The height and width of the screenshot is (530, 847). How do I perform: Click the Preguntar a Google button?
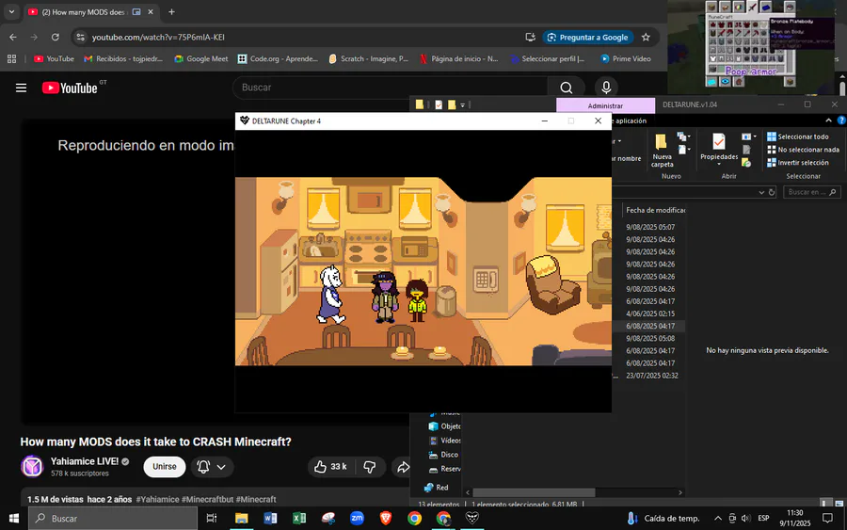tap(588, 38)
